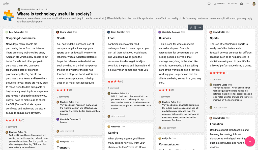This screenshot has width=258, height=150.
Task: Click REMAKE button
Action: pyautogui.click(x=219, y=4)
